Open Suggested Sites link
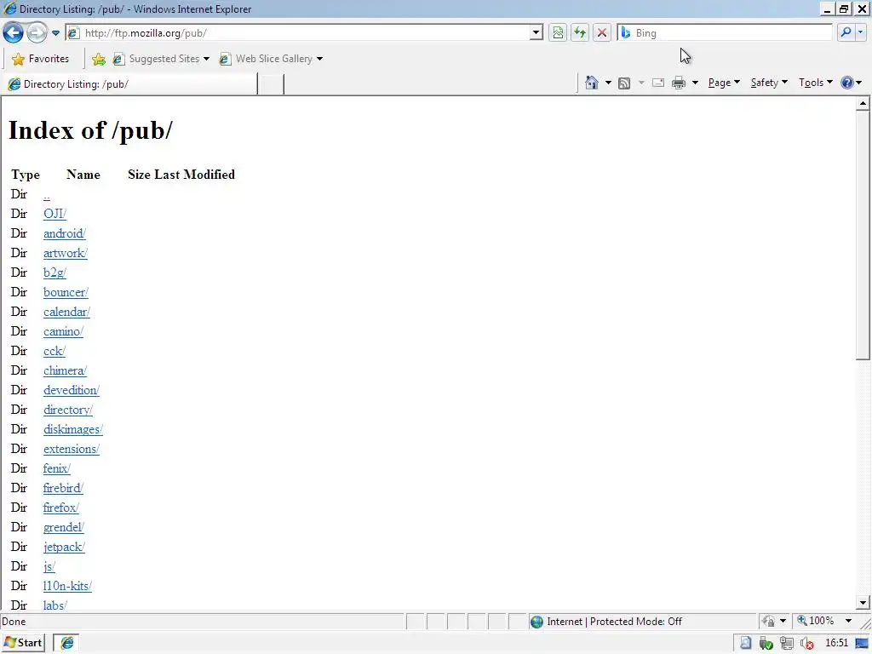 [x=161, y=59]
